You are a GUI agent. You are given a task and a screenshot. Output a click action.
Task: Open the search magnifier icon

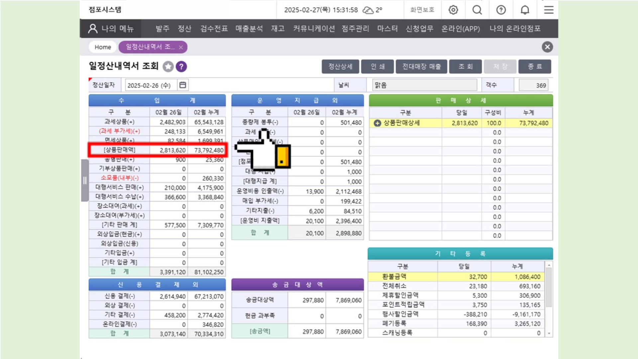477,10
